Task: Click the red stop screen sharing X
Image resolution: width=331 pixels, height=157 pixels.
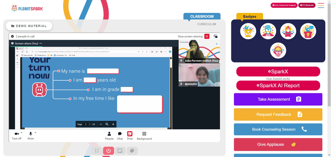Action: [x=207, y=36]
